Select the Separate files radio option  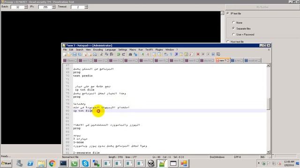[233, 28]
